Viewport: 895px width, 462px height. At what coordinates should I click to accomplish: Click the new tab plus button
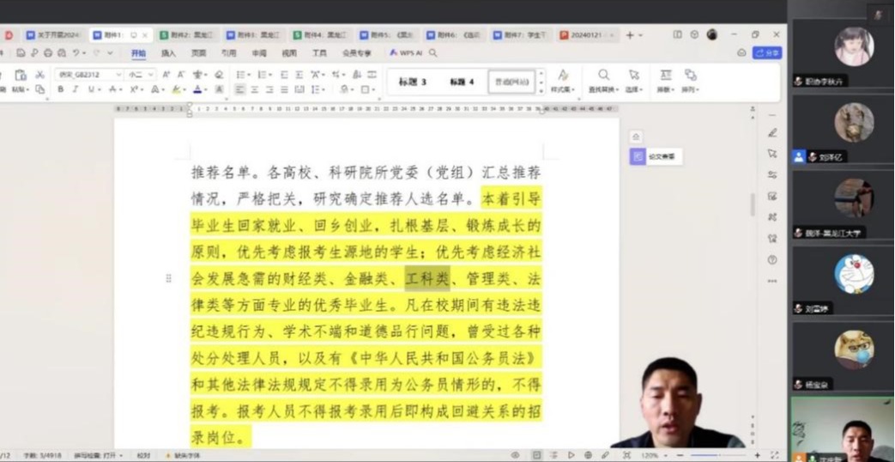coord(630,35)
